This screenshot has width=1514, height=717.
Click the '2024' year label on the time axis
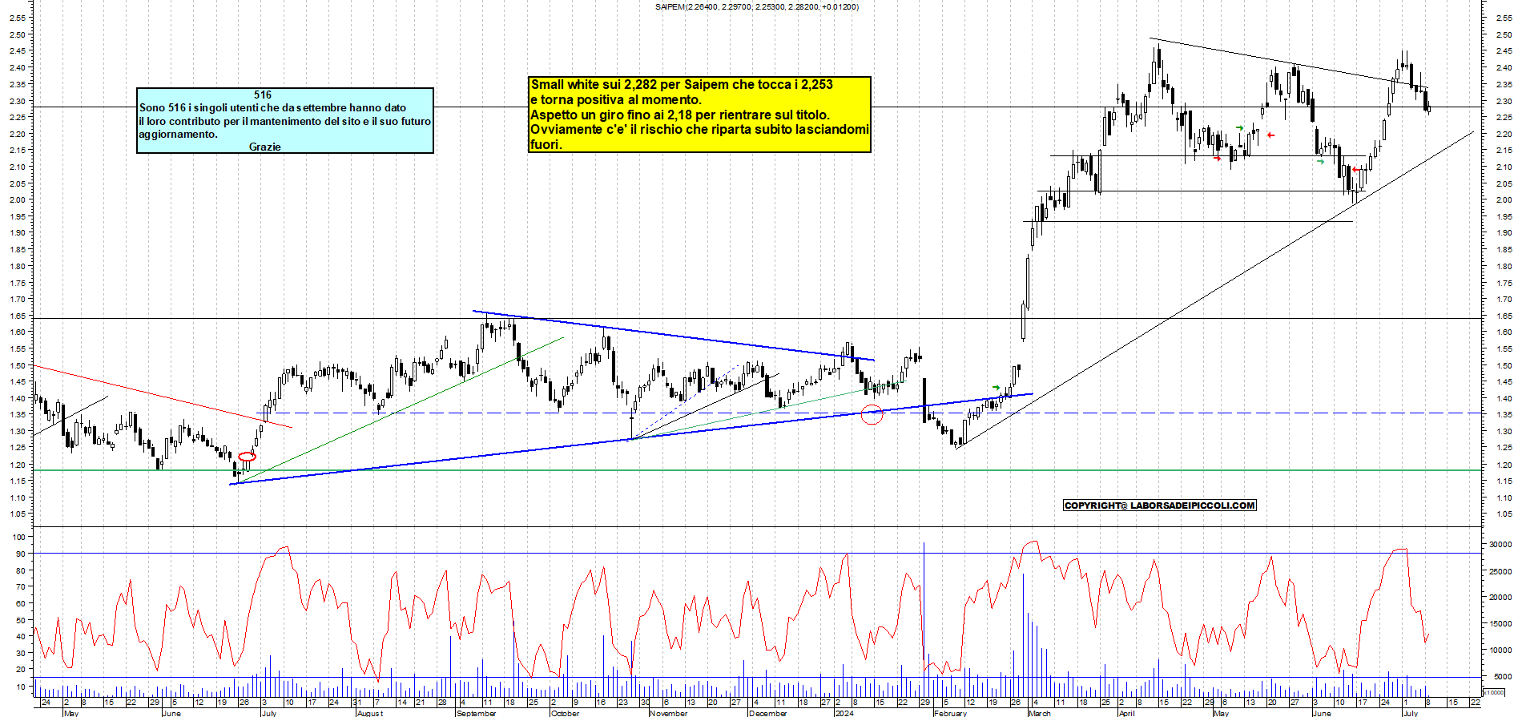pyautogui.click(x=844, y=713)
